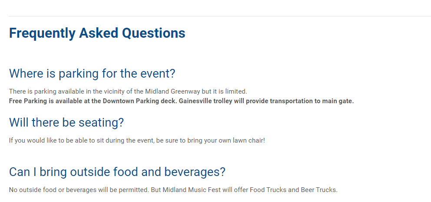Viewport: 431px width, 202px height.
Task: Select the 'Where is parking for the event?' heading
Action: coord(92,73)
